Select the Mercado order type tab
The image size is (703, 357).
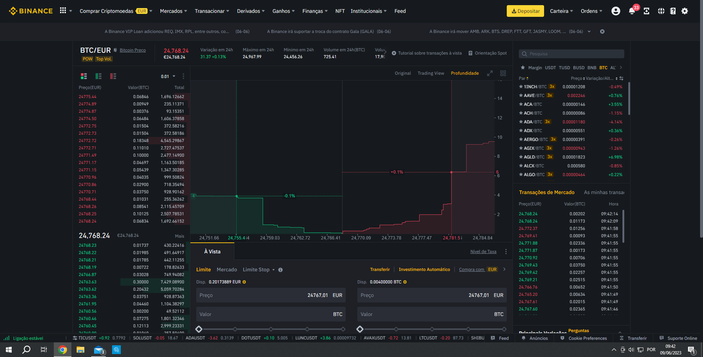(x=227, y=270)
